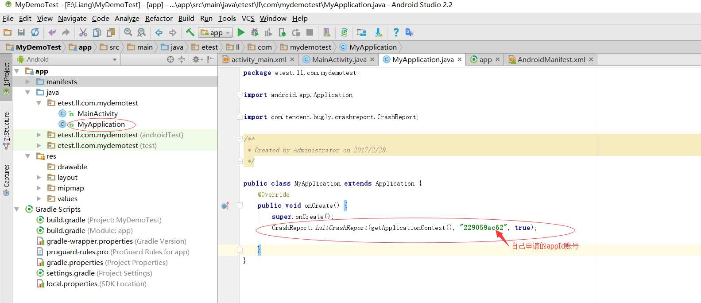Expand etest.ll.com.mydemotest (androidTest) package

click(39, 135)
